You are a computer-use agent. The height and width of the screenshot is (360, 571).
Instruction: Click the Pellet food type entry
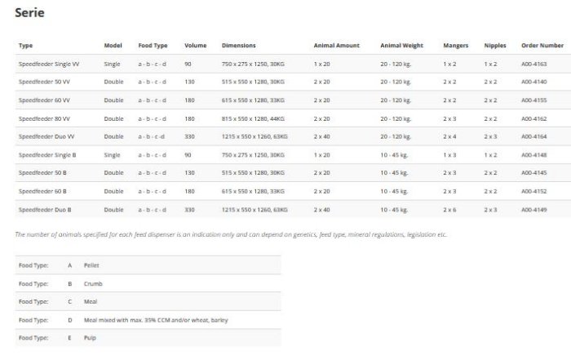pos(92,266)
